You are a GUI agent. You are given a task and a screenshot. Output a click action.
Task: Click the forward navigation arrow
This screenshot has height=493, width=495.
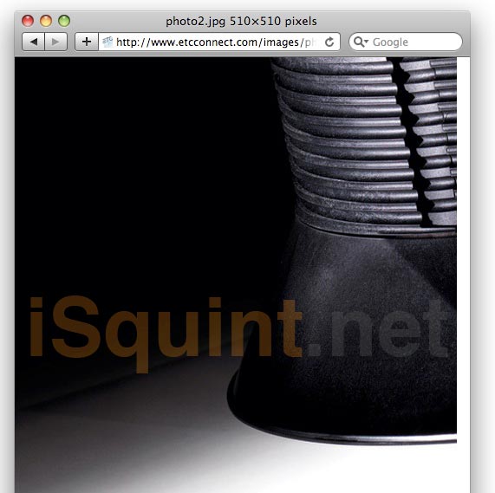(55, 42)
